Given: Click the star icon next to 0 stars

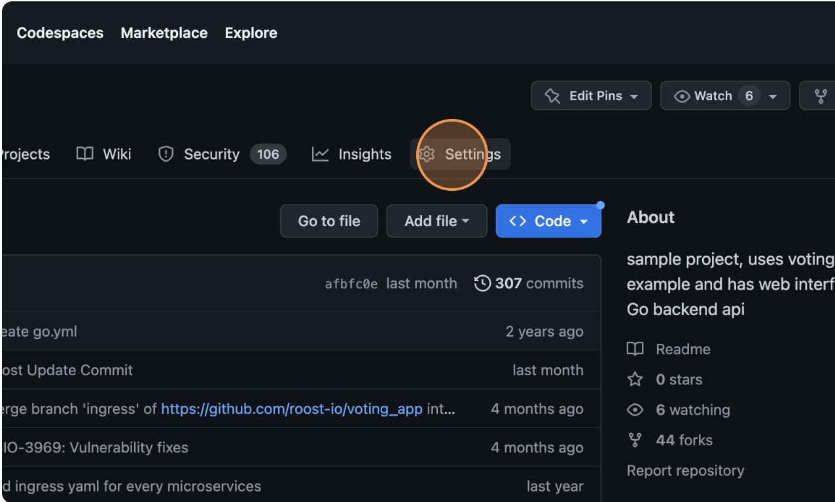Looking at the screenshot, I should pyautogui.click(x=635, y=379).
